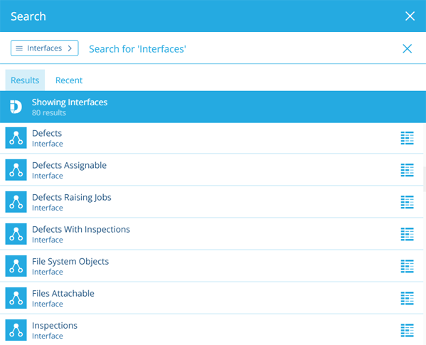Open data table icon for Defects

(x=407, y=138)
